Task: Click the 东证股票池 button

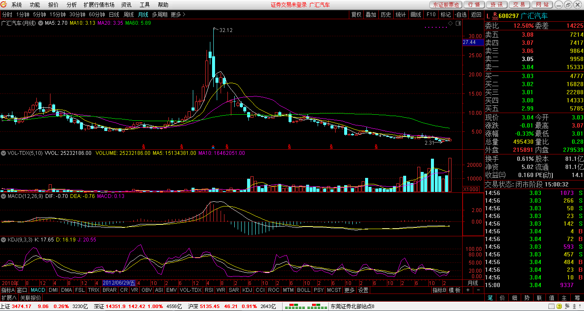Action: [445, 5]
